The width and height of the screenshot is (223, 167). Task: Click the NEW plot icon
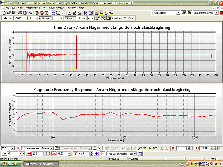(140, 148)
